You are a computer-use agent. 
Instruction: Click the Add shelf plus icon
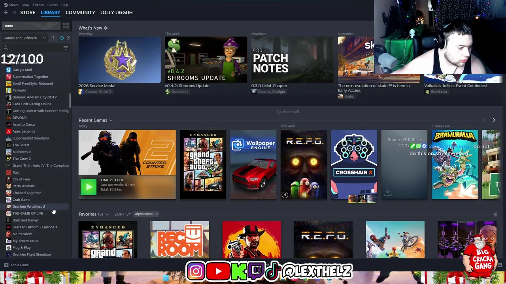[x=278, y=112]
